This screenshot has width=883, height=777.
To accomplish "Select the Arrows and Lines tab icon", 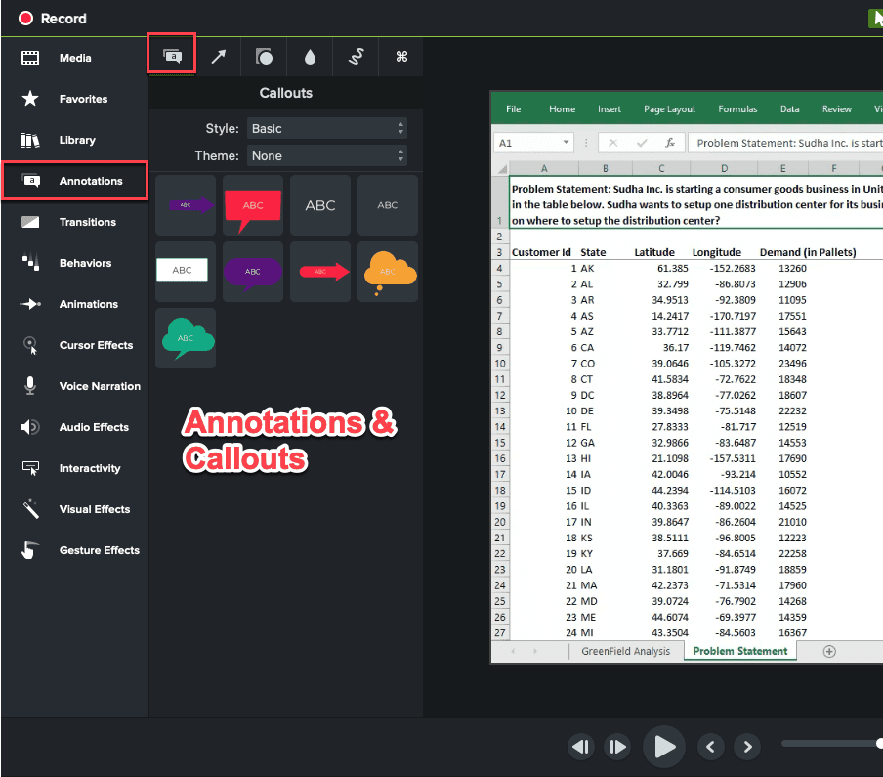I will tap(218, 57).
